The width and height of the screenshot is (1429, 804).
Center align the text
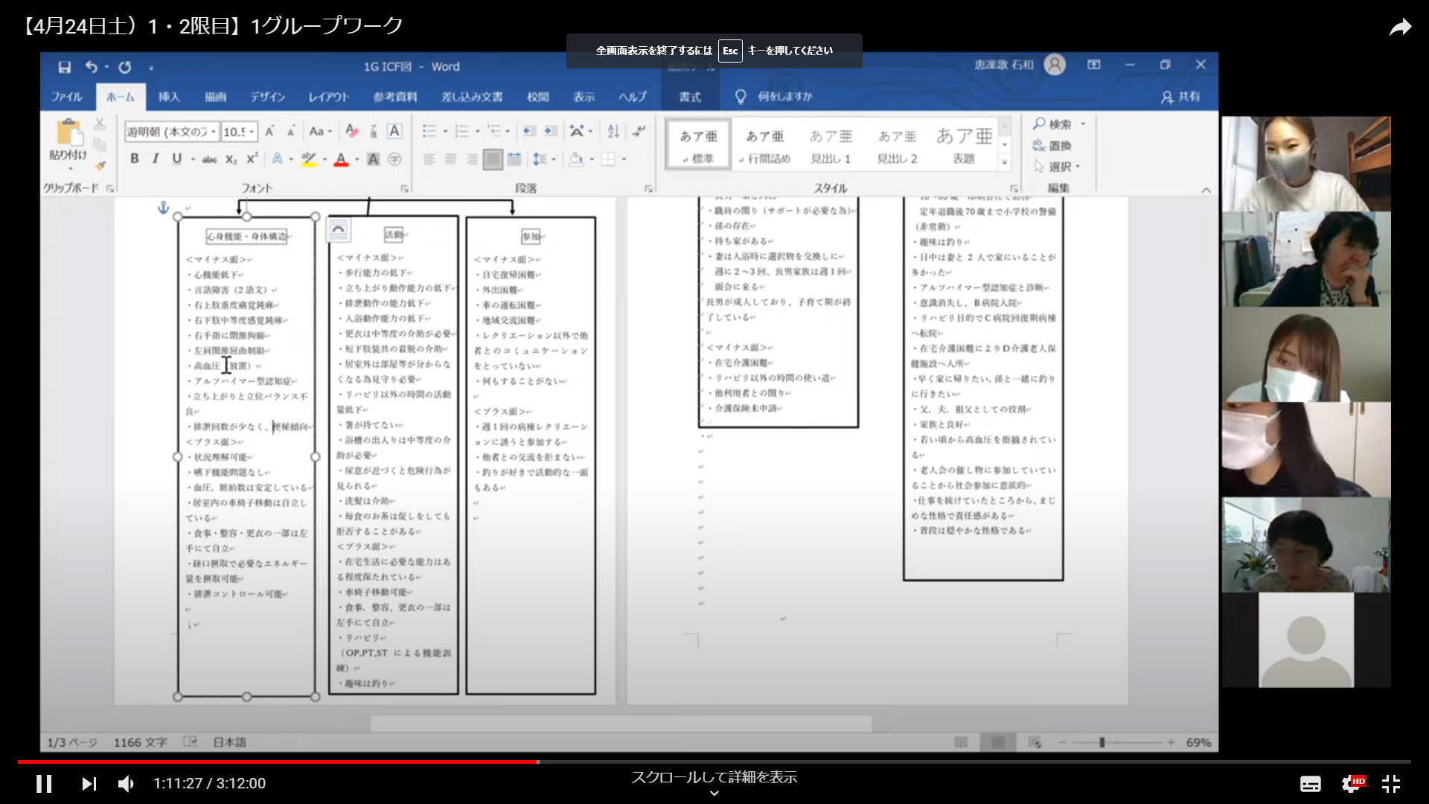point(450,159)
